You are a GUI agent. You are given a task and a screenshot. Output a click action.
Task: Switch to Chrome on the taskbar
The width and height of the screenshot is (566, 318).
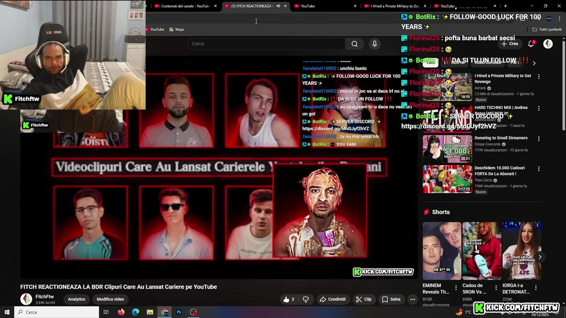[165, 312]
